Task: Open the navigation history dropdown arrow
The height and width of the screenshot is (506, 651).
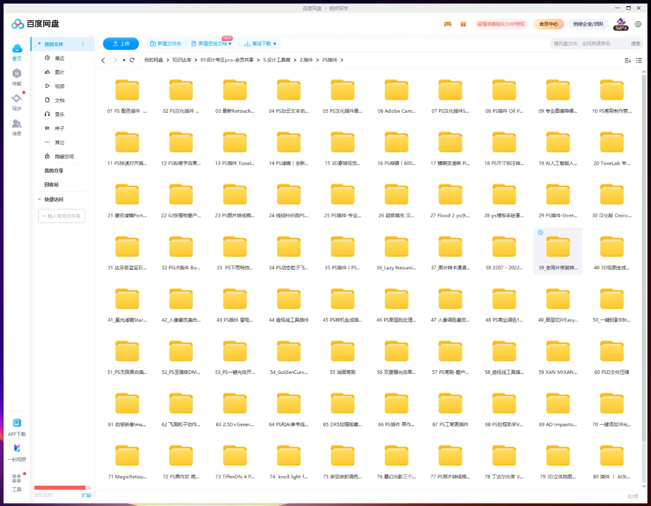Action: point(124,60)
